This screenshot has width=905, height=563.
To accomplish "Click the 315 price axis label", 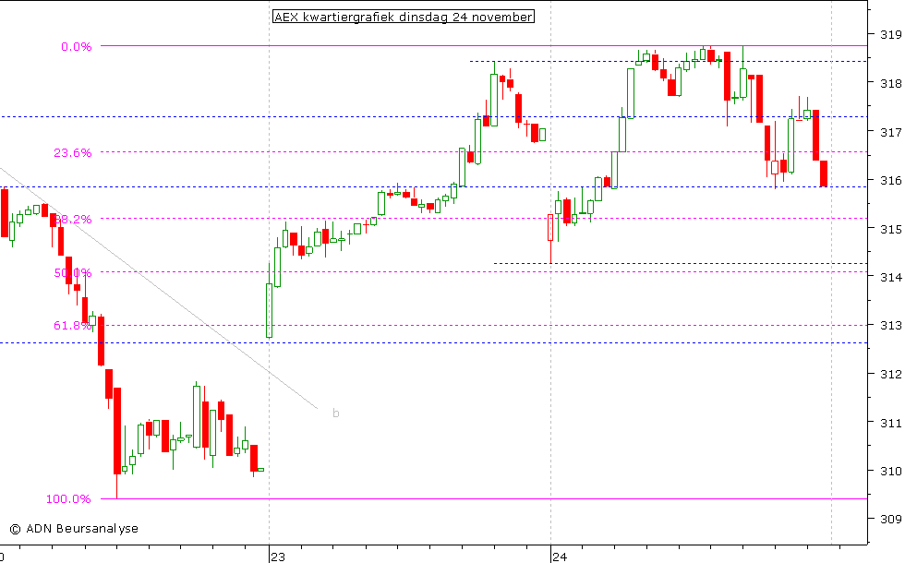I will [890, 230].
